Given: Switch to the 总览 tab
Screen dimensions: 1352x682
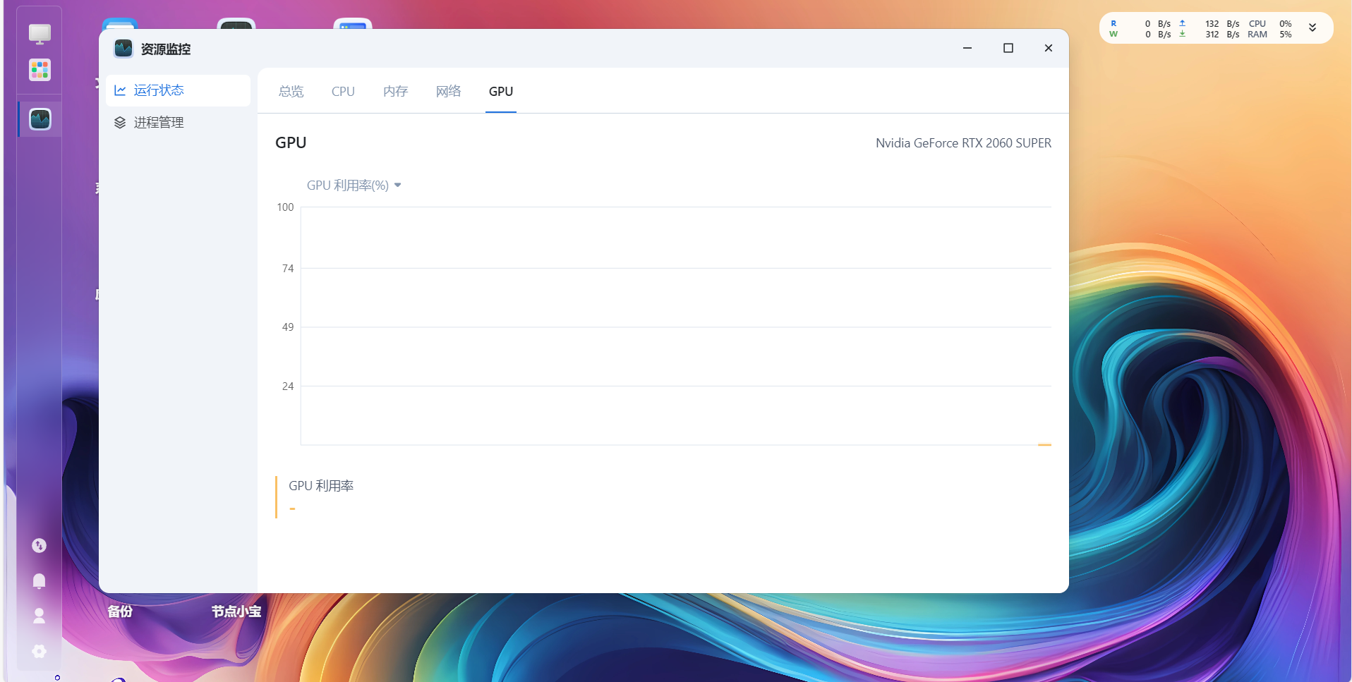Looking at the screenshot, I should pyautogui.click(x=291, y=92).
